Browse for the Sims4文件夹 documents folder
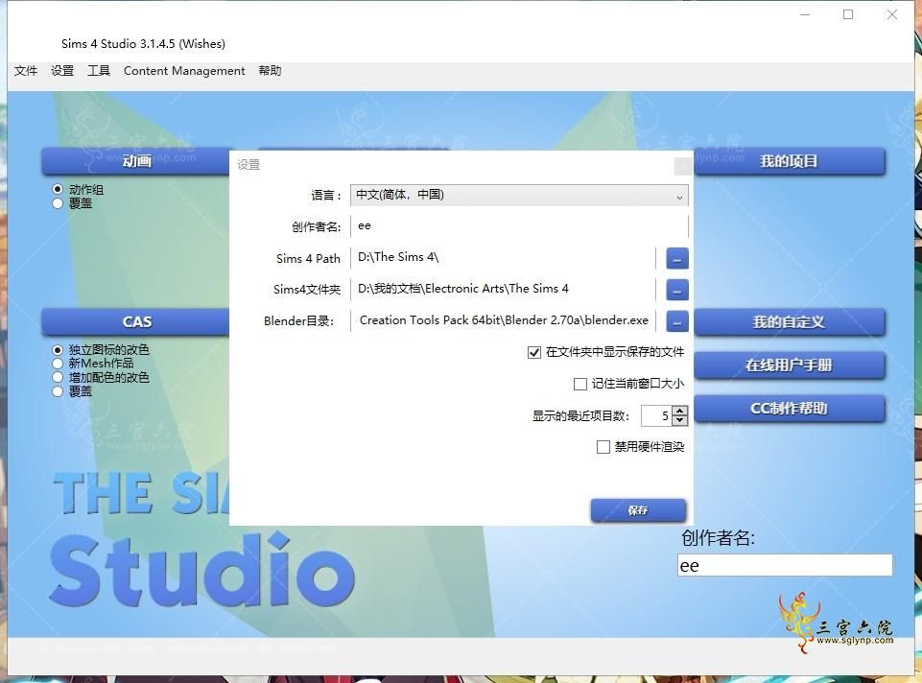 pos(676,290)
